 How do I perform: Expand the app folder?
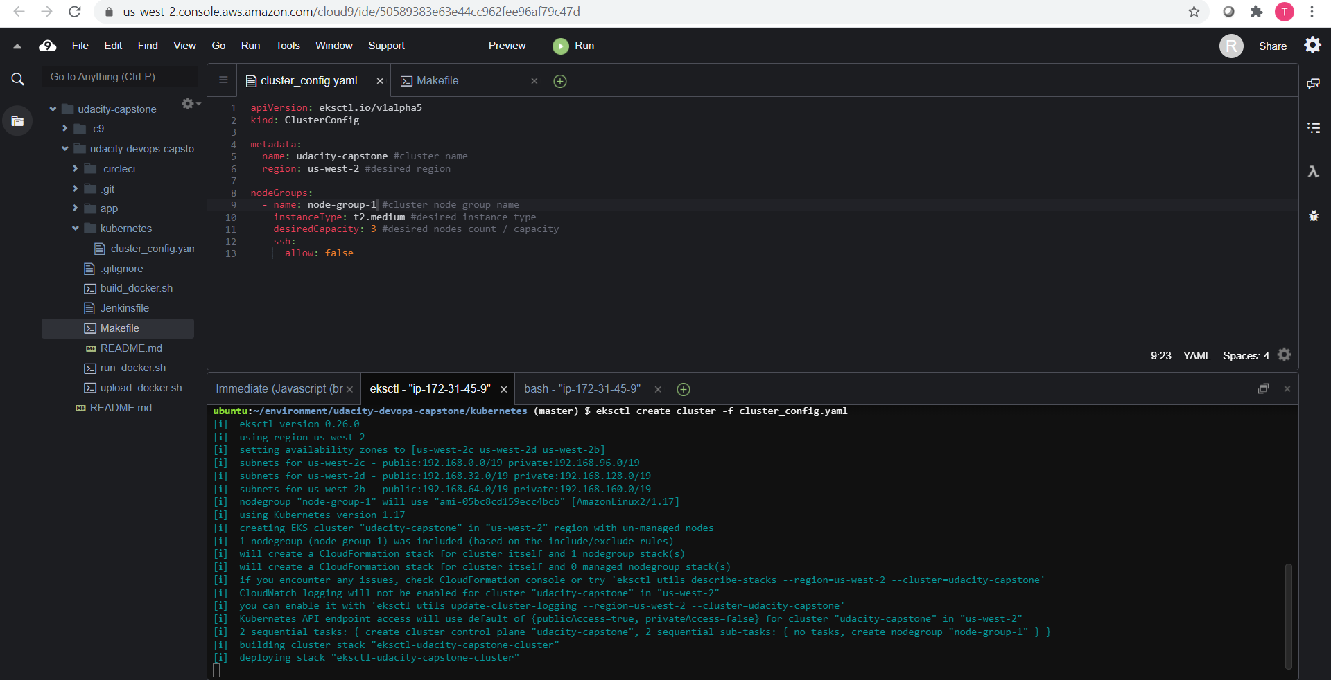point(75,208)
